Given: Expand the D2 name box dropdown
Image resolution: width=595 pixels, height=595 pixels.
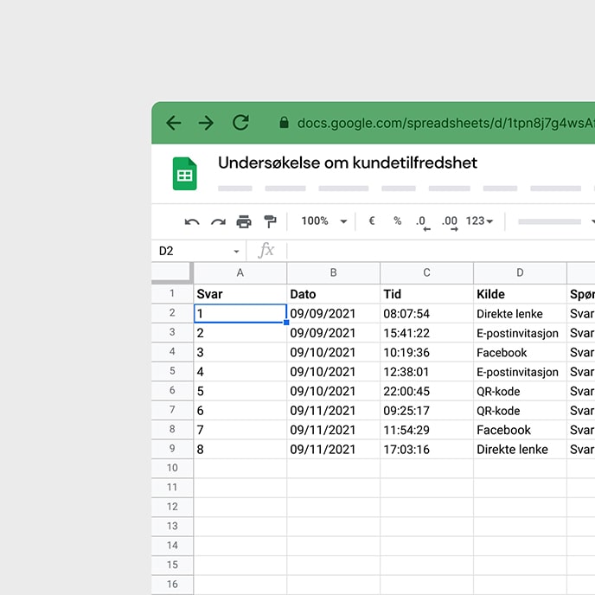Looking at the screenshot, I should (236, 251).
